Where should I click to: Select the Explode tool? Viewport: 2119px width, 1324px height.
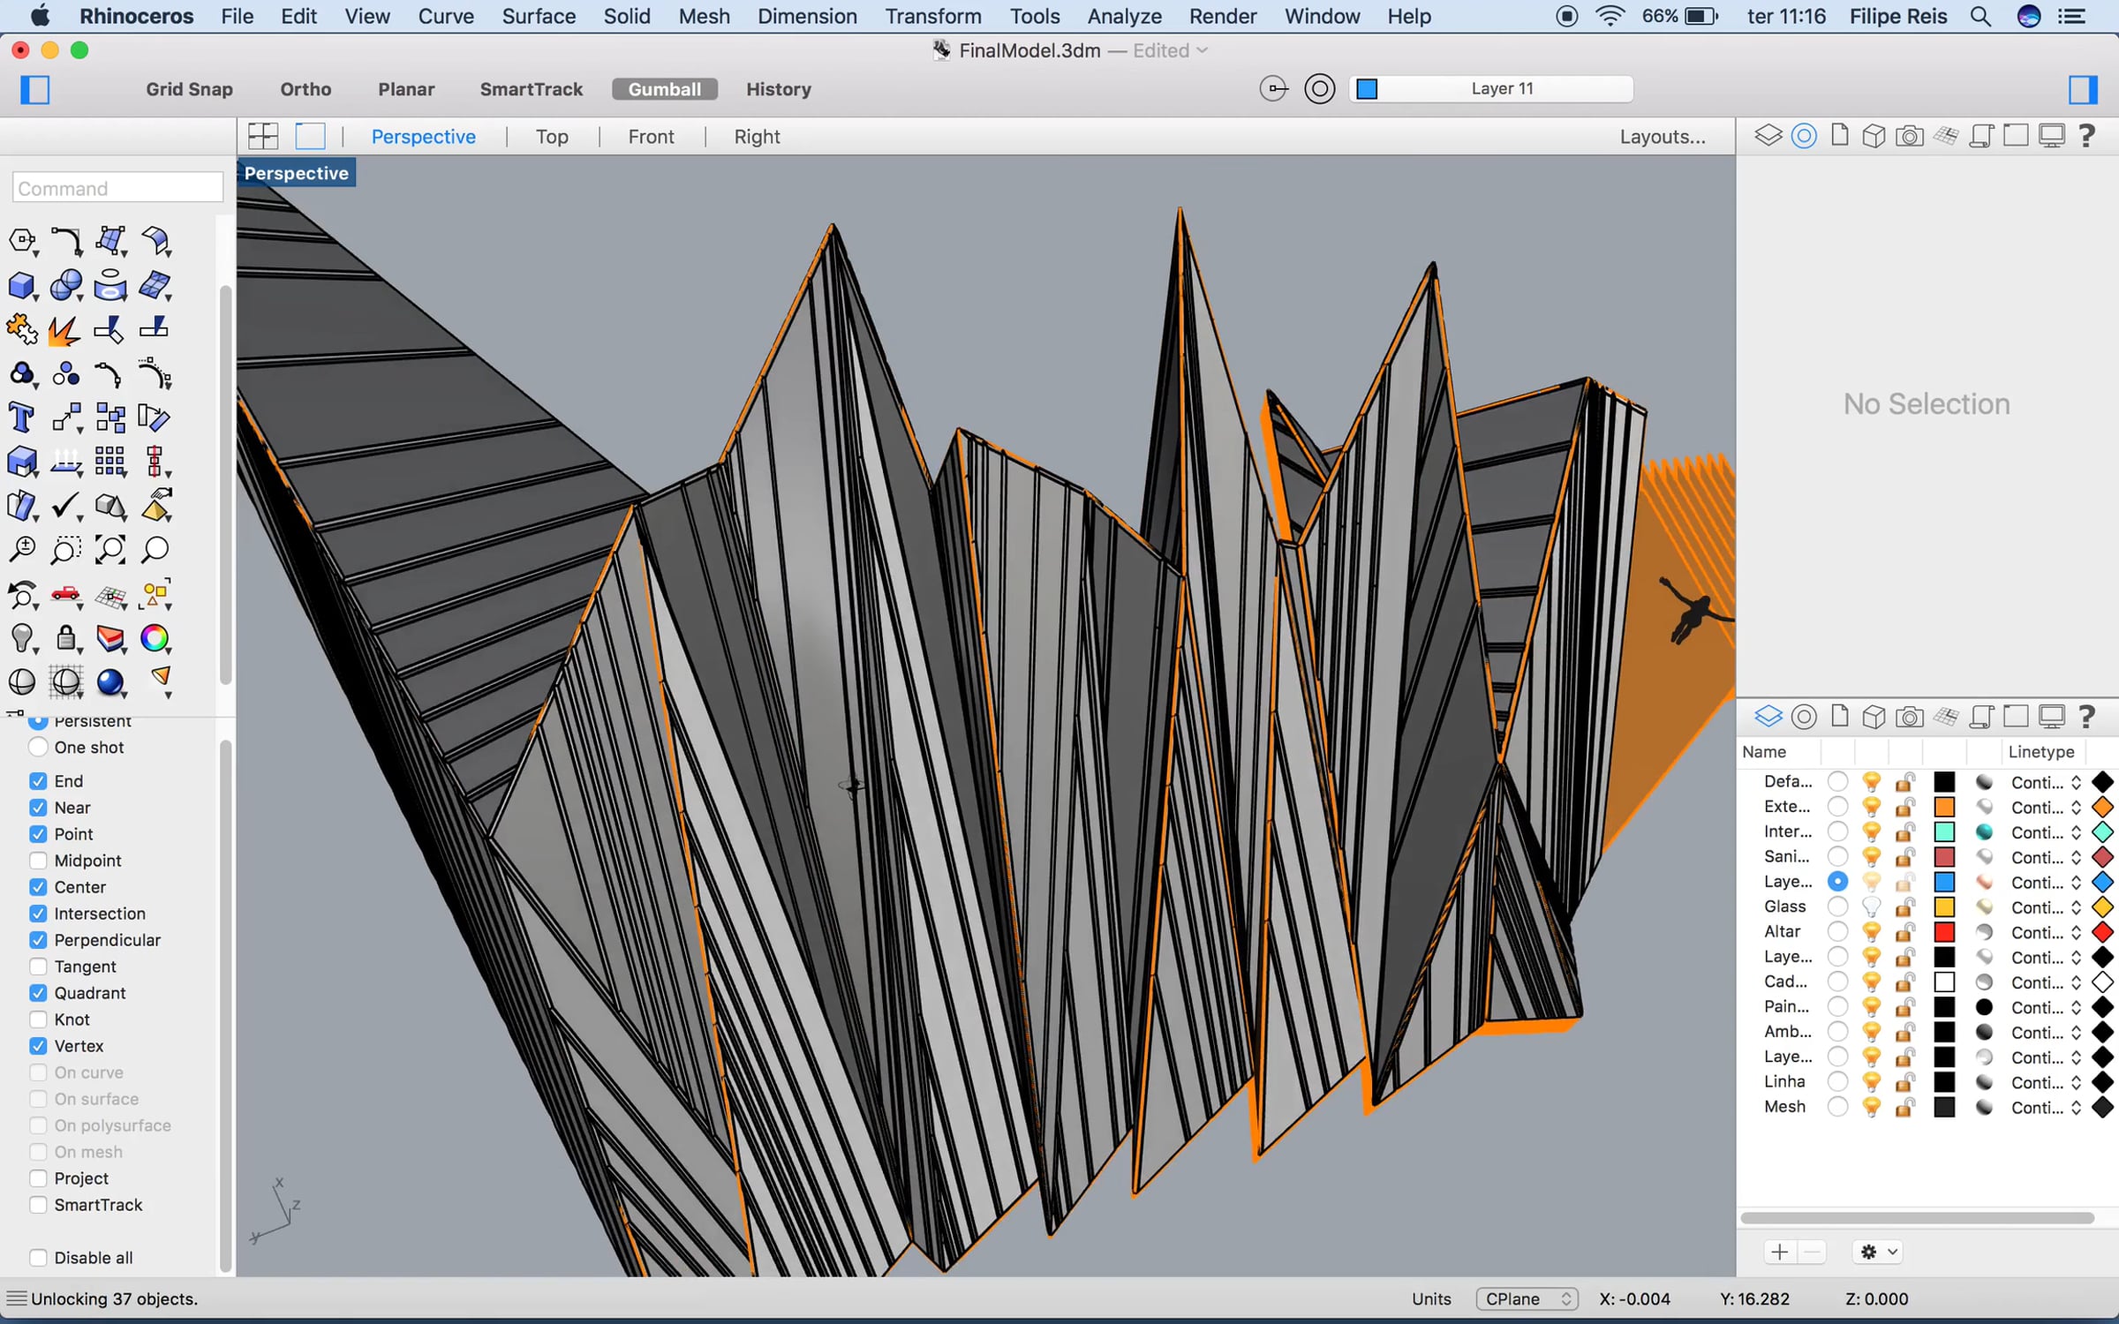64,330
